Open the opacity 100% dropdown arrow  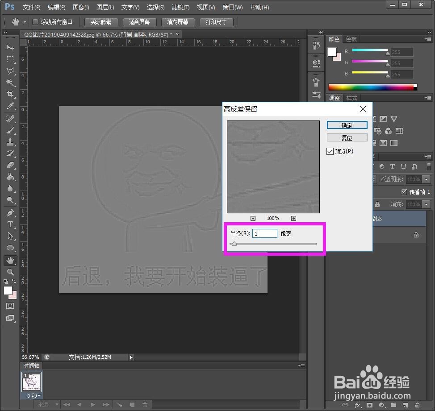427,179
